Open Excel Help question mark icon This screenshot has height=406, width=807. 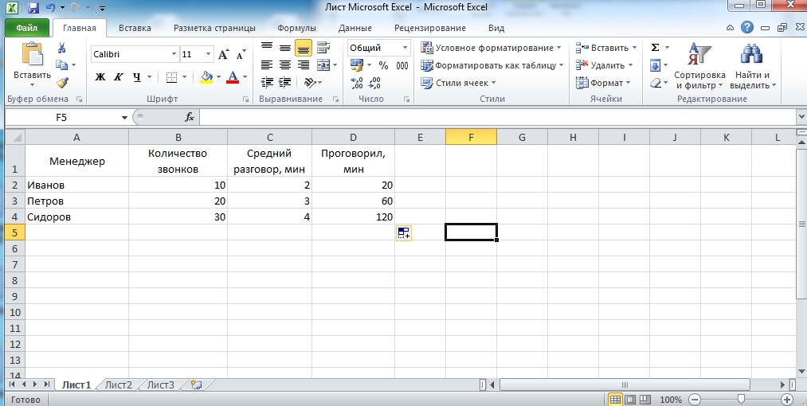point(746,28)
